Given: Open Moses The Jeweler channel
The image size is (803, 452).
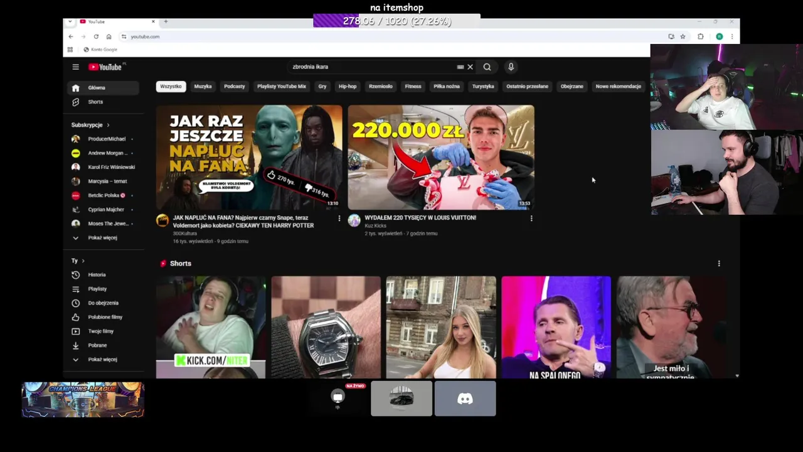Looking at the screenshot, I should (103, 223).
